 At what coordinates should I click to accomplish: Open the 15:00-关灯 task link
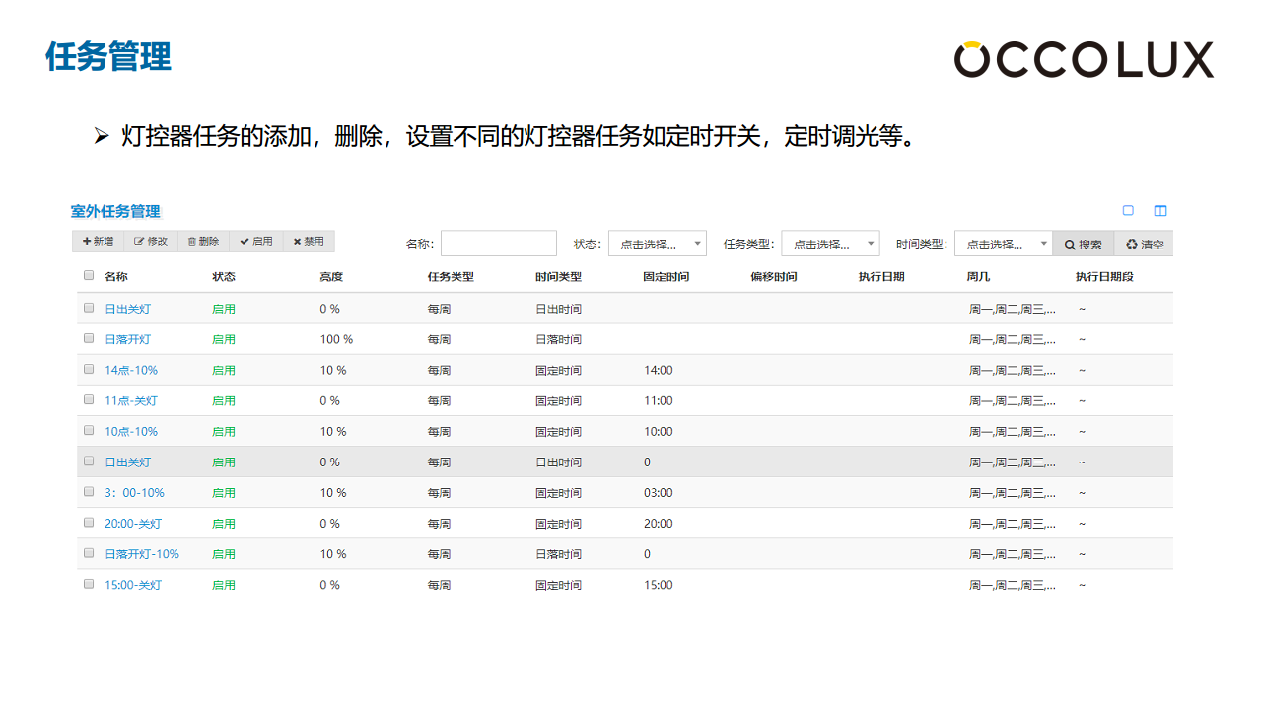[x=133, y=584]
